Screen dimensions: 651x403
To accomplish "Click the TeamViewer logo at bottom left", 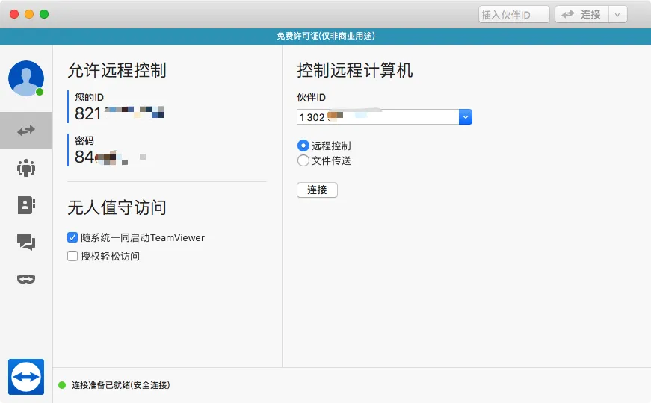I will pos(26,377).
